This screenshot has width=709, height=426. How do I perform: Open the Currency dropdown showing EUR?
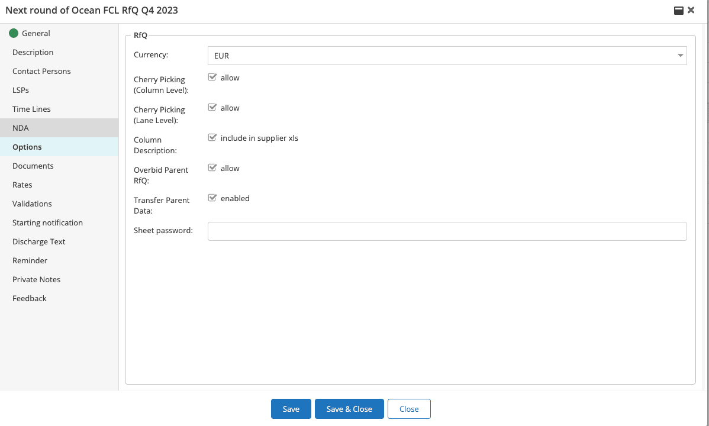pos(447,56)
